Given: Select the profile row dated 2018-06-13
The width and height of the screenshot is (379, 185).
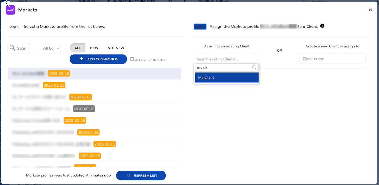Looking at the screenshot, I should tap(95, 109).
